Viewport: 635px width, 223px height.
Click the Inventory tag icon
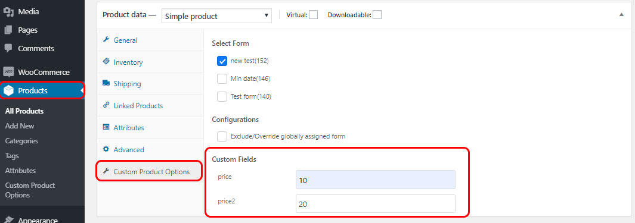click(x=106, y=61)
